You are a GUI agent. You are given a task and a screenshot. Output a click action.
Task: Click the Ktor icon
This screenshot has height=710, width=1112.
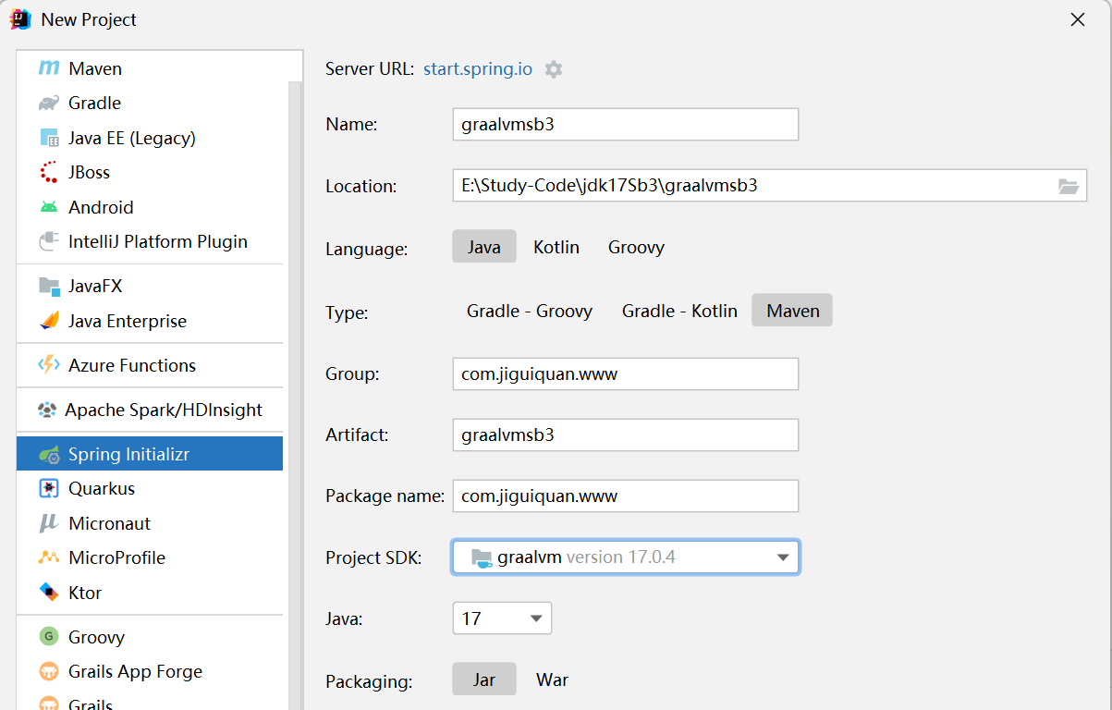[49, 593]
